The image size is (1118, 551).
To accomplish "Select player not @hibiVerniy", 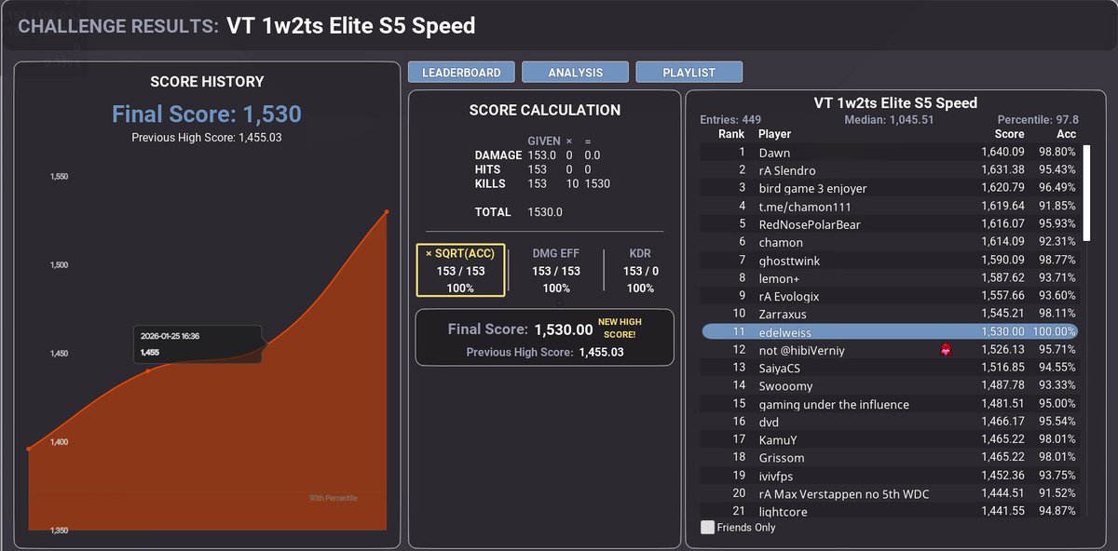I will [x=890, y=350].
